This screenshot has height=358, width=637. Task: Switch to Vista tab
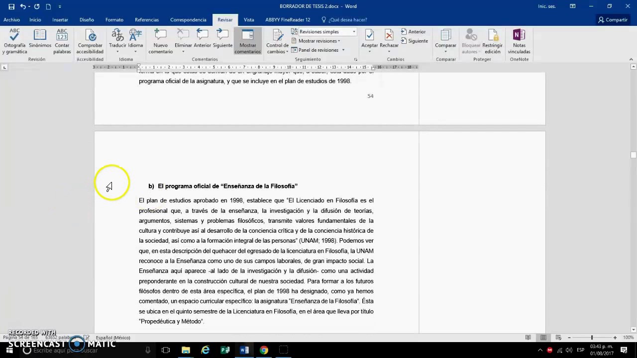[249, 20]
